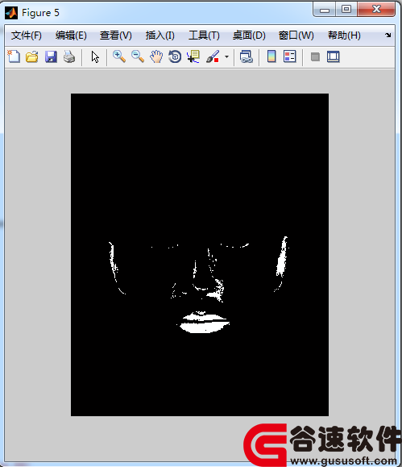Print the figure using the printer icon
Viewport: 402px width, 467px height.
(x=69, y=56)
